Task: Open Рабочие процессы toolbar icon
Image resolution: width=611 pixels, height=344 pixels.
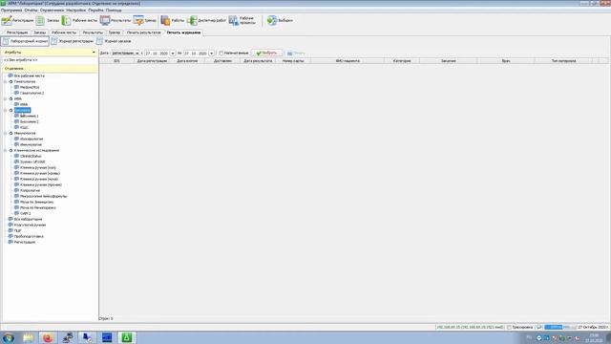Action: click(x=233, y=20)
